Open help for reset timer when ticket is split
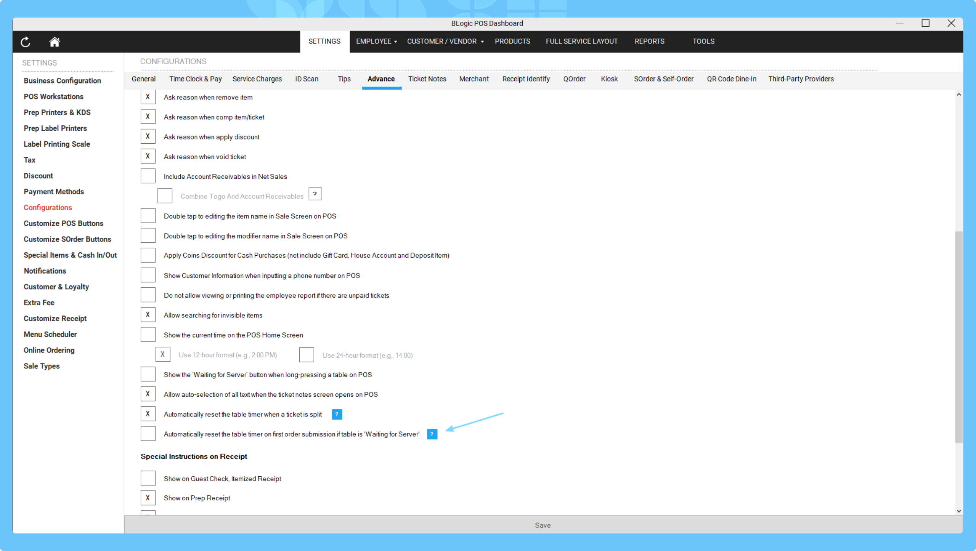This screenshot has width=976, height=551. (x=337, y=414)
